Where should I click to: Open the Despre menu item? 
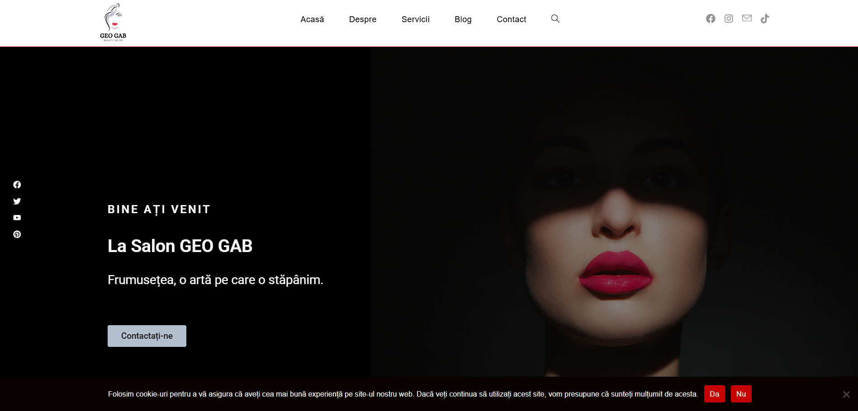click(363, 19)
